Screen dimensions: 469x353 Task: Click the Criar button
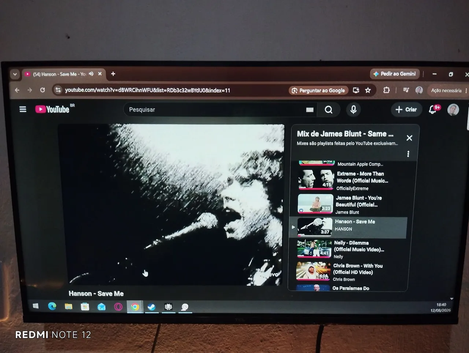click(x=406, y=109)
